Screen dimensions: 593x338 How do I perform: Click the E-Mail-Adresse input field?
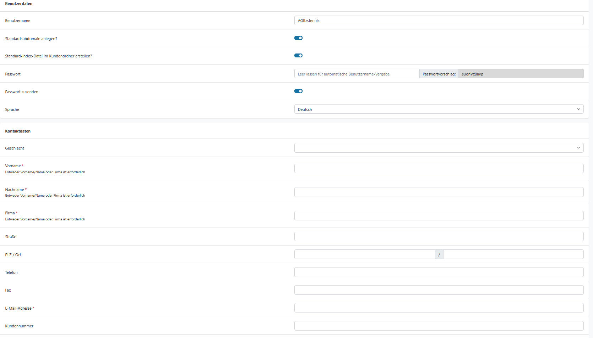tap(439, 308)
